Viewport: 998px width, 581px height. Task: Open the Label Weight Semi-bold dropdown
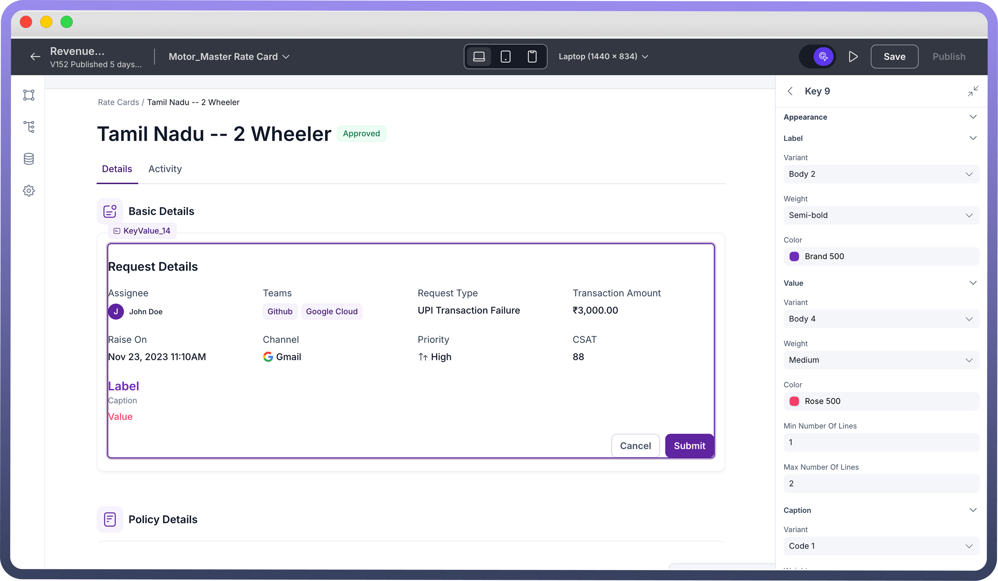tap(881, 215)
